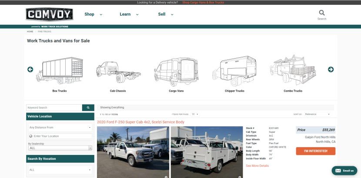This screenshot has height=178, width=361.
Task: Open the Search magnifier icon in header
Action: coord(321,13)
